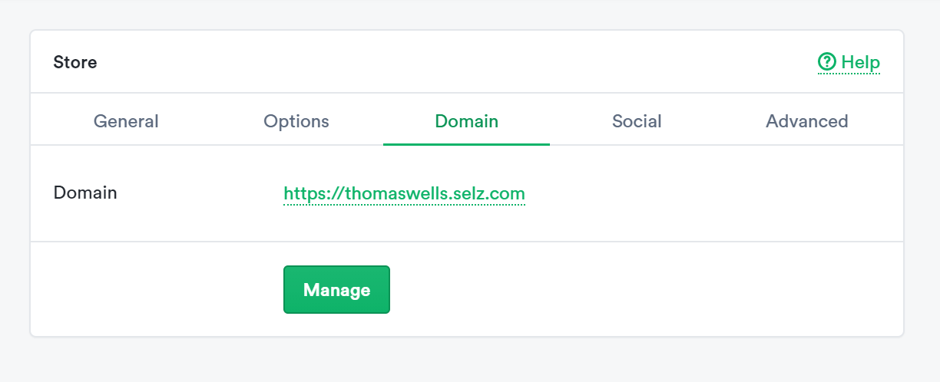Click the Domain field label
The height and width of the screenshot is (382, 940).
(x=85, y=193)
